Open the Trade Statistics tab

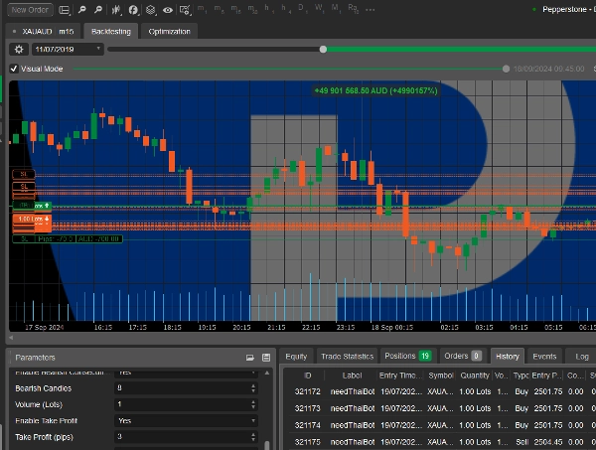(348, 356)
